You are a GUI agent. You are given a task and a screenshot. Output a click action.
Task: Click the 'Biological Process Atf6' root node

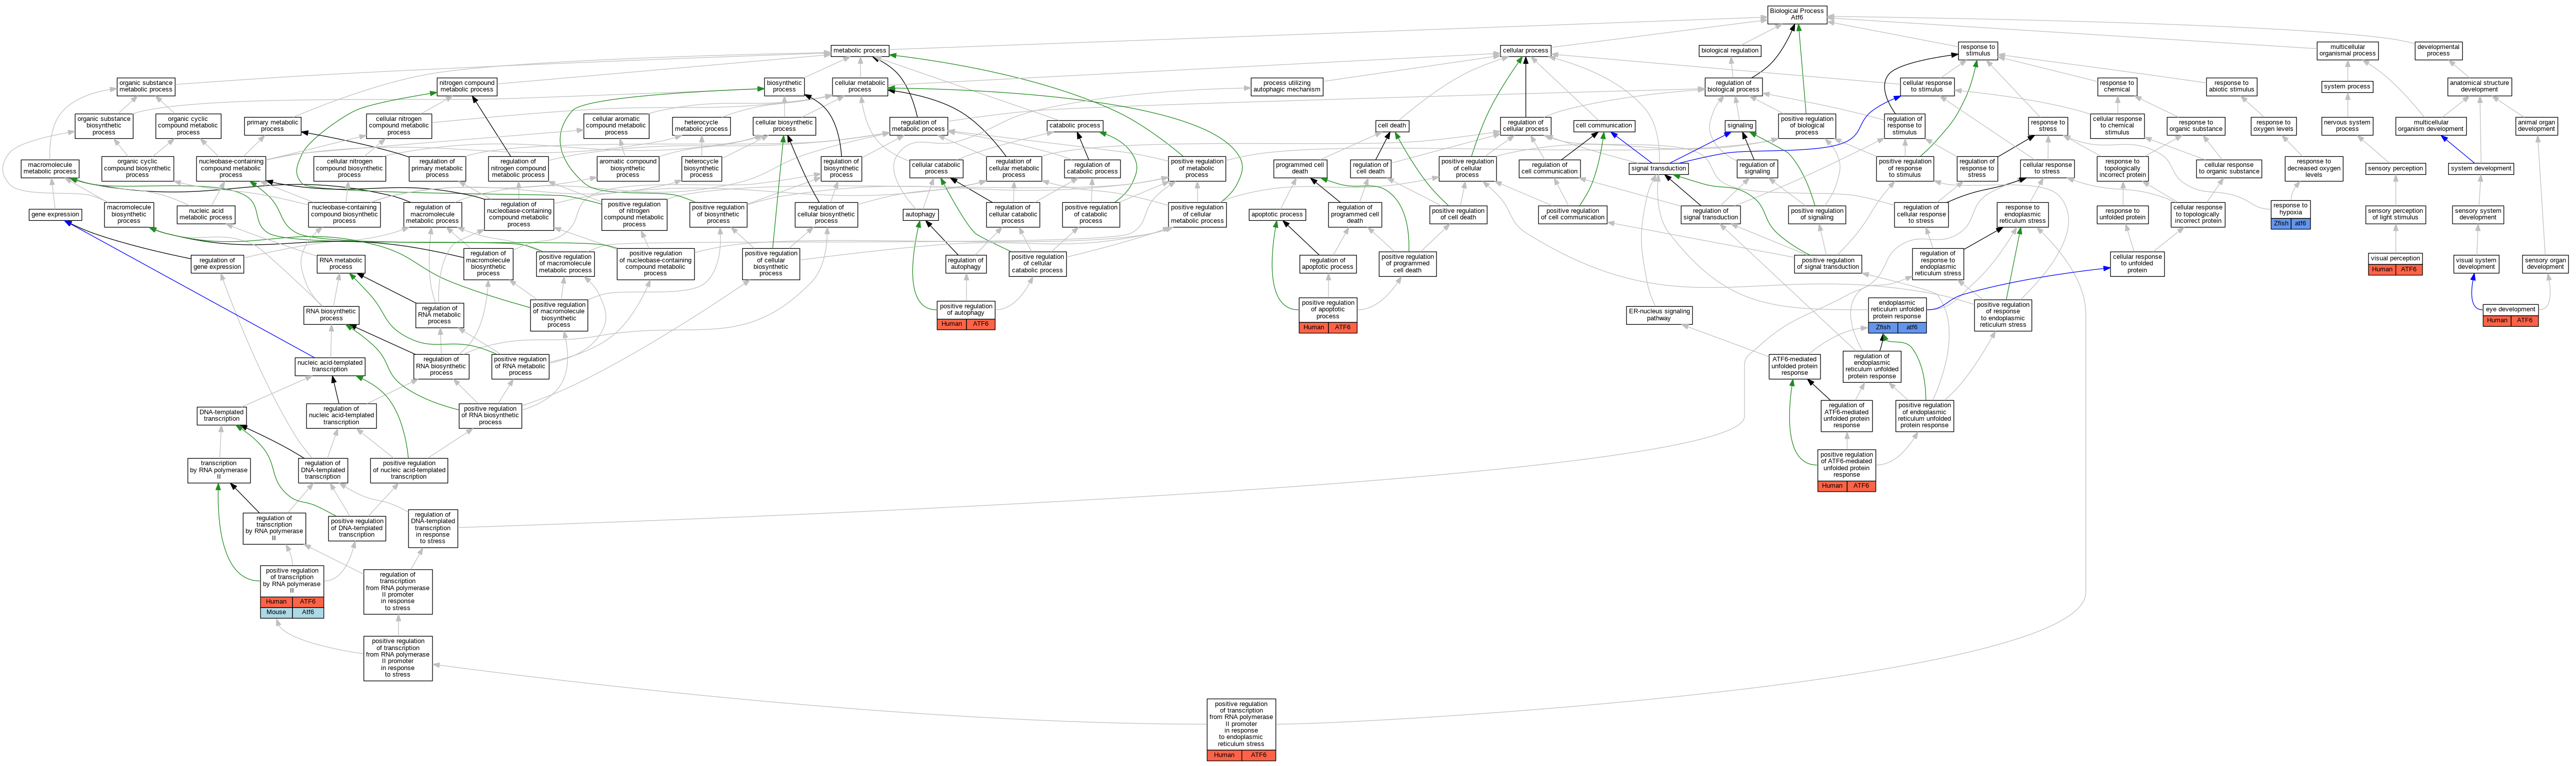pos(1796,14)
